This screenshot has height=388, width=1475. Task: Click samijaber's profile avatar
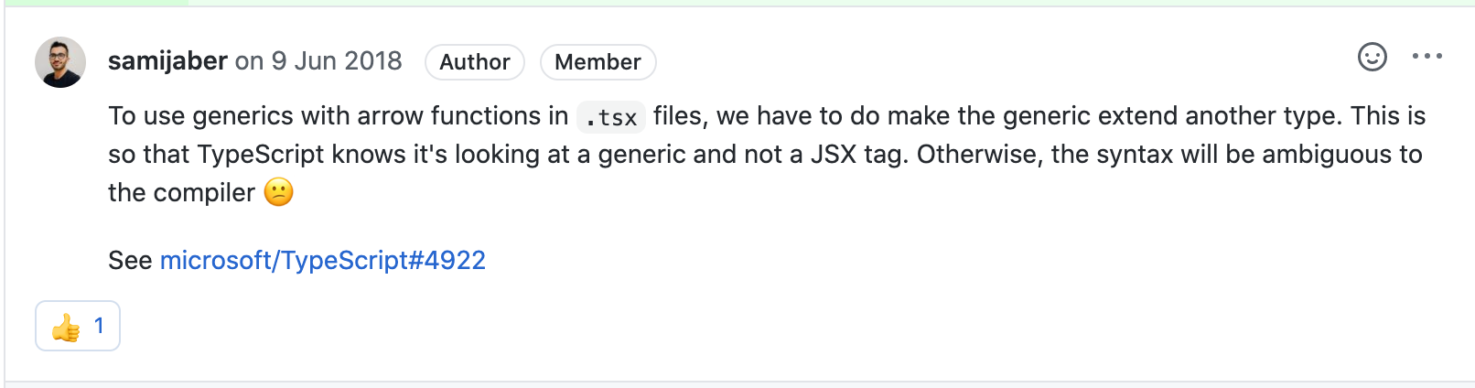[x=60, y=62]
